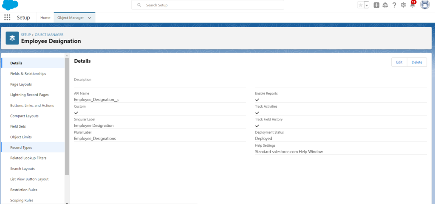Click the Salesforce cloud logo
This screenshot has height=204, width=435.
[10, 5]
